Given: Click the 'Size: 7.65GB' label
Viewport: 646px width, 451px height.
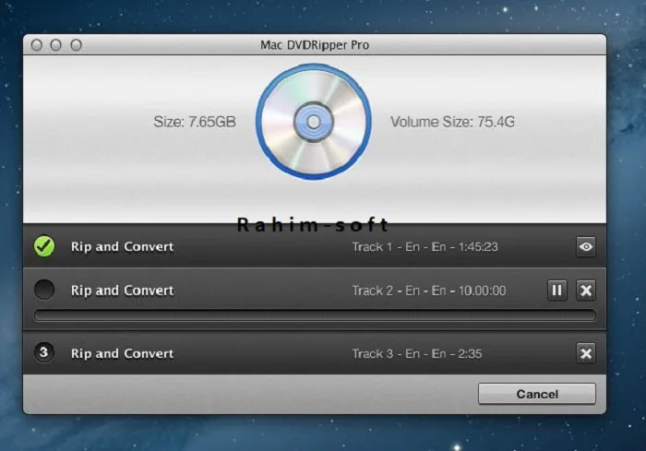Looking at the screenshot, I should click(x=195, y=122).
